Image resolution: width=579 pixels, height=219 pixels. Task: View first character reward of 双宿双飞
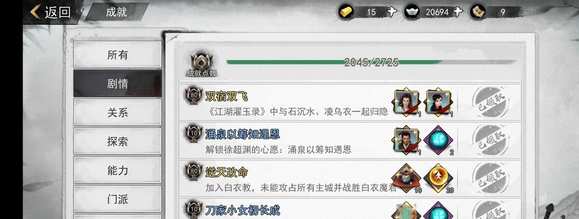tap(406, 102)
